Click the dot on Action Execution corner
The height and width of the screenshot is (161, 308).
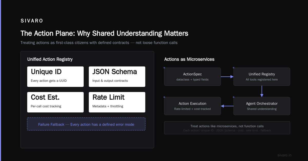(x=164, y=97)
